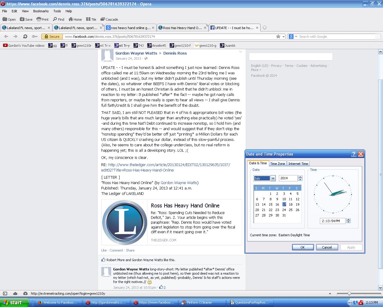The height and width of the screenshot is (307, 383).
Task: Switch to the Time Zone tab
Action: coord(277,164)
